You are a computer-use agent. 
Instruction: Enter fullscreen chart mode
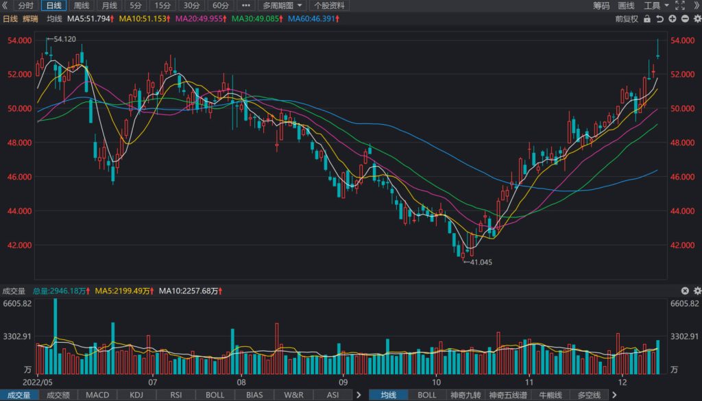pyautogui.click(x=679, y=5)
